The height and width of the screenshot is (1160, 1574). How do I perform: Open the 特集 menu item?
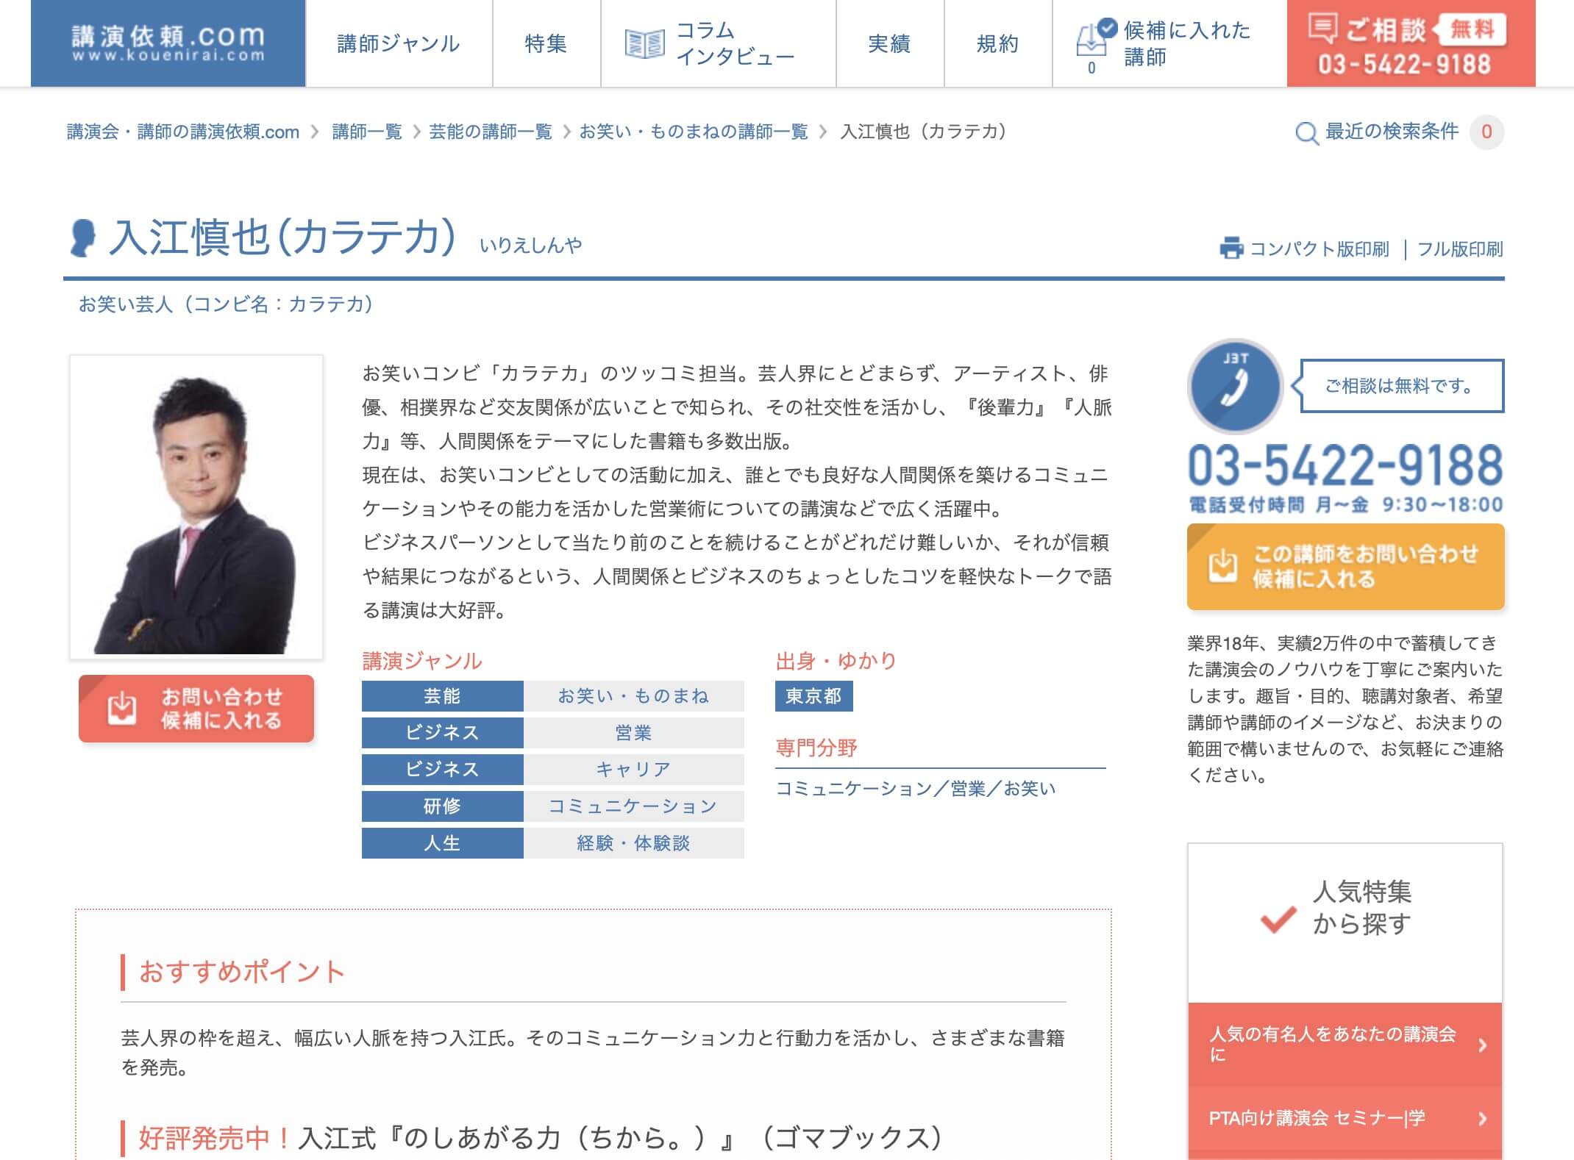pyautogui.click(x=546, y=43)
